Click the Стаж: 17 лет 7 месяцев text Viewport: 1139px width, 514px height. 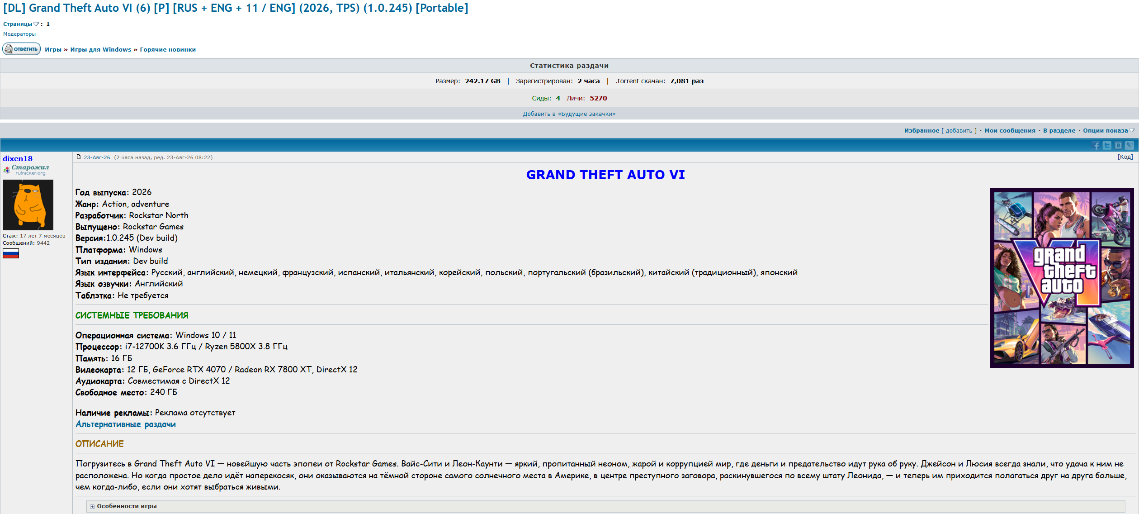pyautogui.click(x=34, y=236)
